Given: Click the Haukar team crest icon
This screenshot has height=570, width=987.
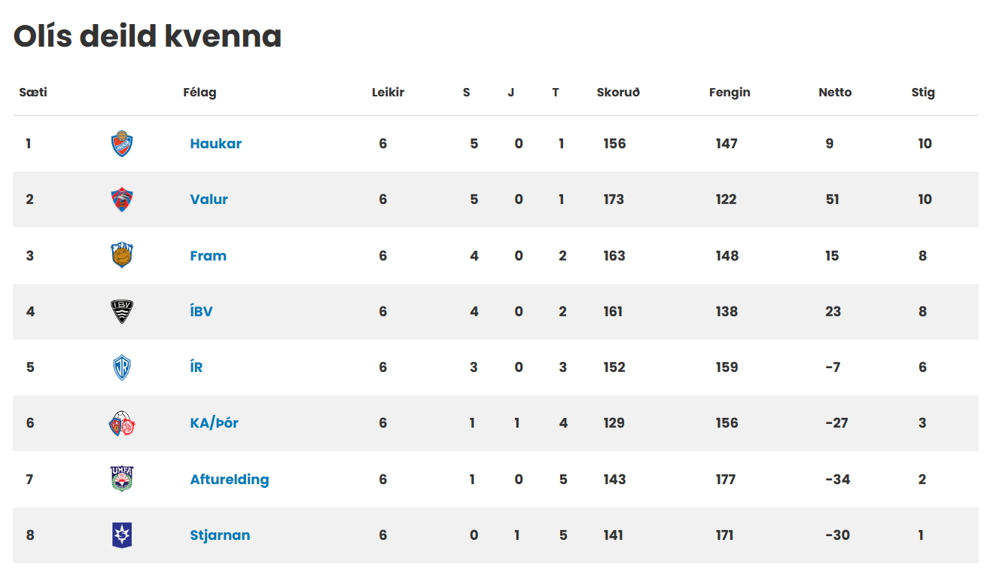Looking at the screenshot, I should [x=121, y=143].
